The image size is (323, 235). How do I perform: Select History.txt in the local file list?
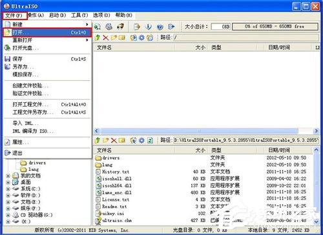(112, 172)
